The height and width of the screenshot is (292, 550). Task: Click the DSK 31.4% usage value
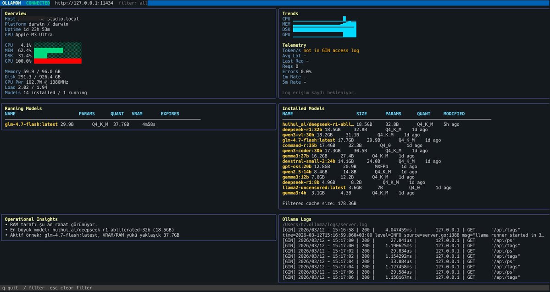point(25,56)
